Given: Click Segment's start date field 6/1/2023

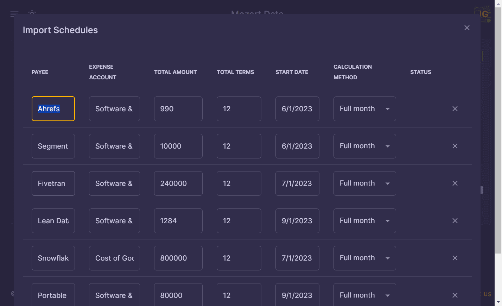Looking at the screenshot, I should tap(297, 146).
